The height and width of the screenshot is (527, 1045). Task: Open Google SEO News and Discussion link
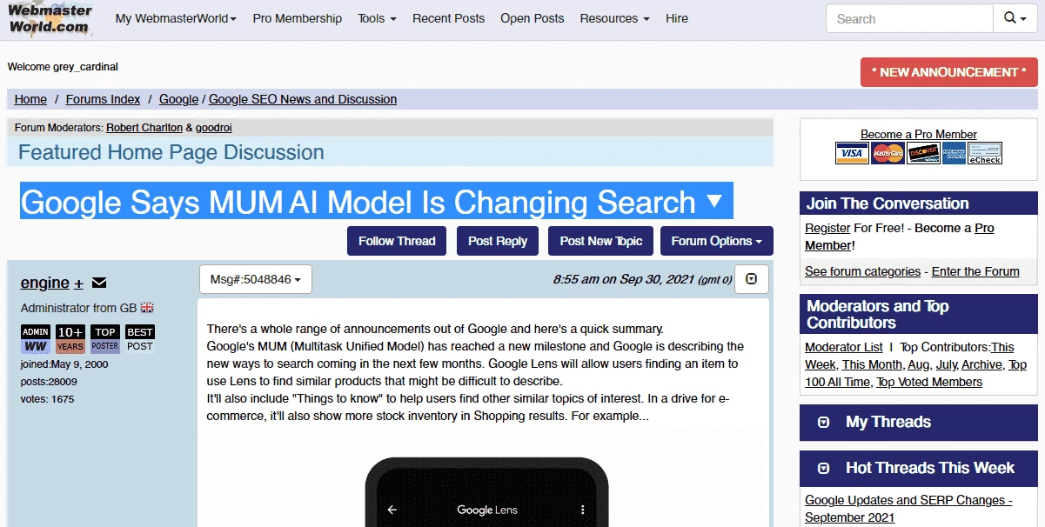303,99
